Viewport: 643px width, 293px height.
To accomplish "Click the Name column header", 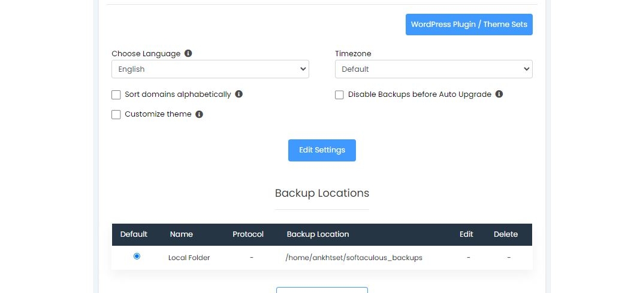I will tap(181, 234).
